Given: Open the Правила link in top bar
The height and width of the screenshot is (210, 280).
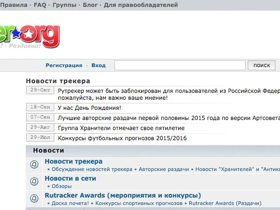Looking at the screenshot, I should (14, 5).
